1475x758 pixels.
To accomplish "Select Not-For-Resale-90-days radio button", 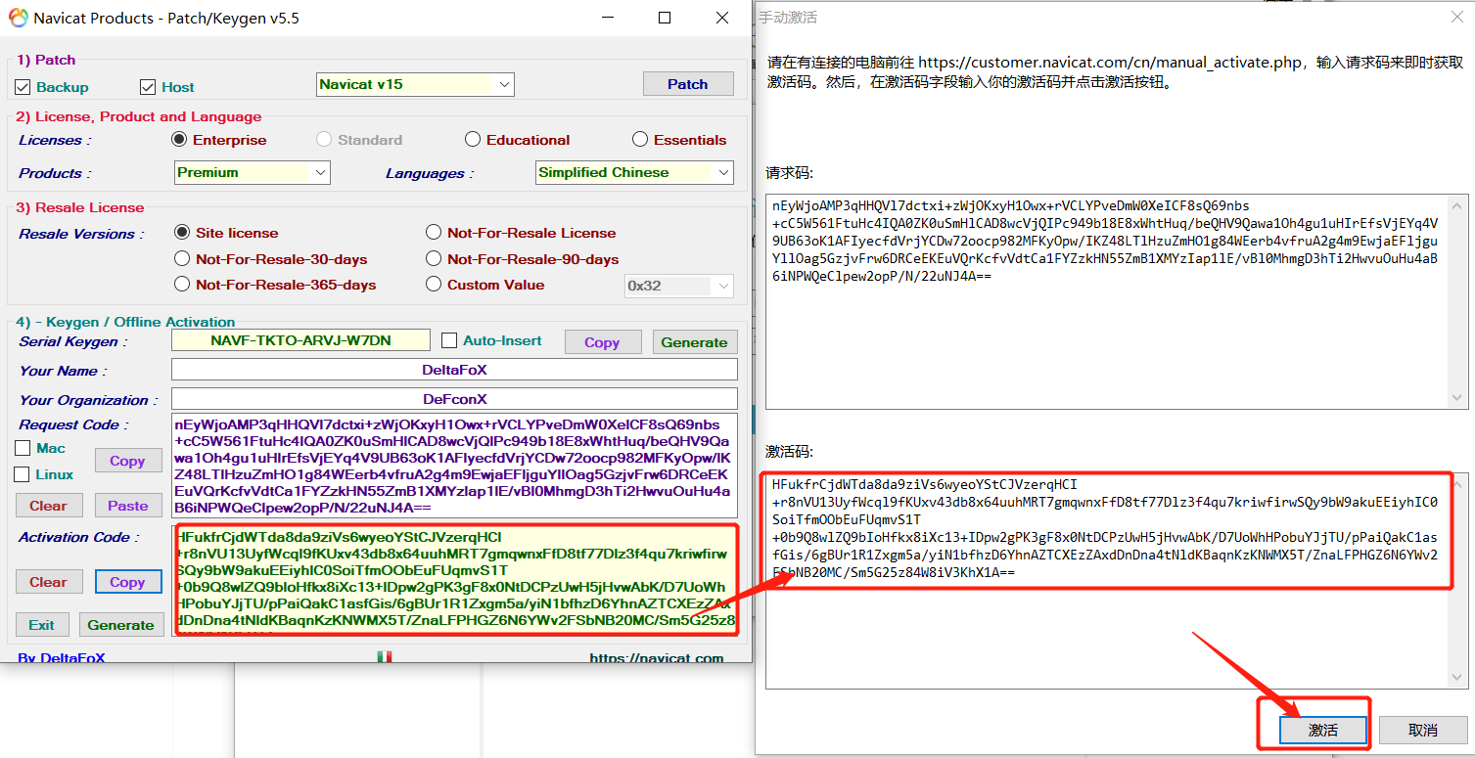I will coord(434,258).
